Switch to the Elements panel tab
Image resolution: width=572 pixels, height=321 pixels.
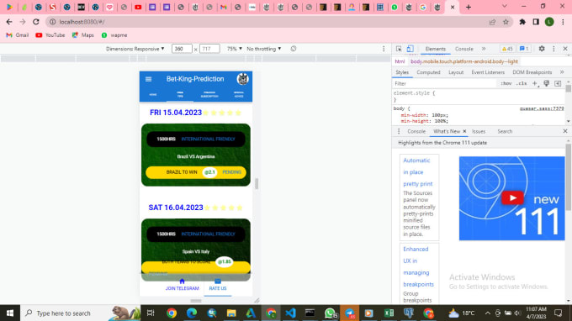pos(435,49)
